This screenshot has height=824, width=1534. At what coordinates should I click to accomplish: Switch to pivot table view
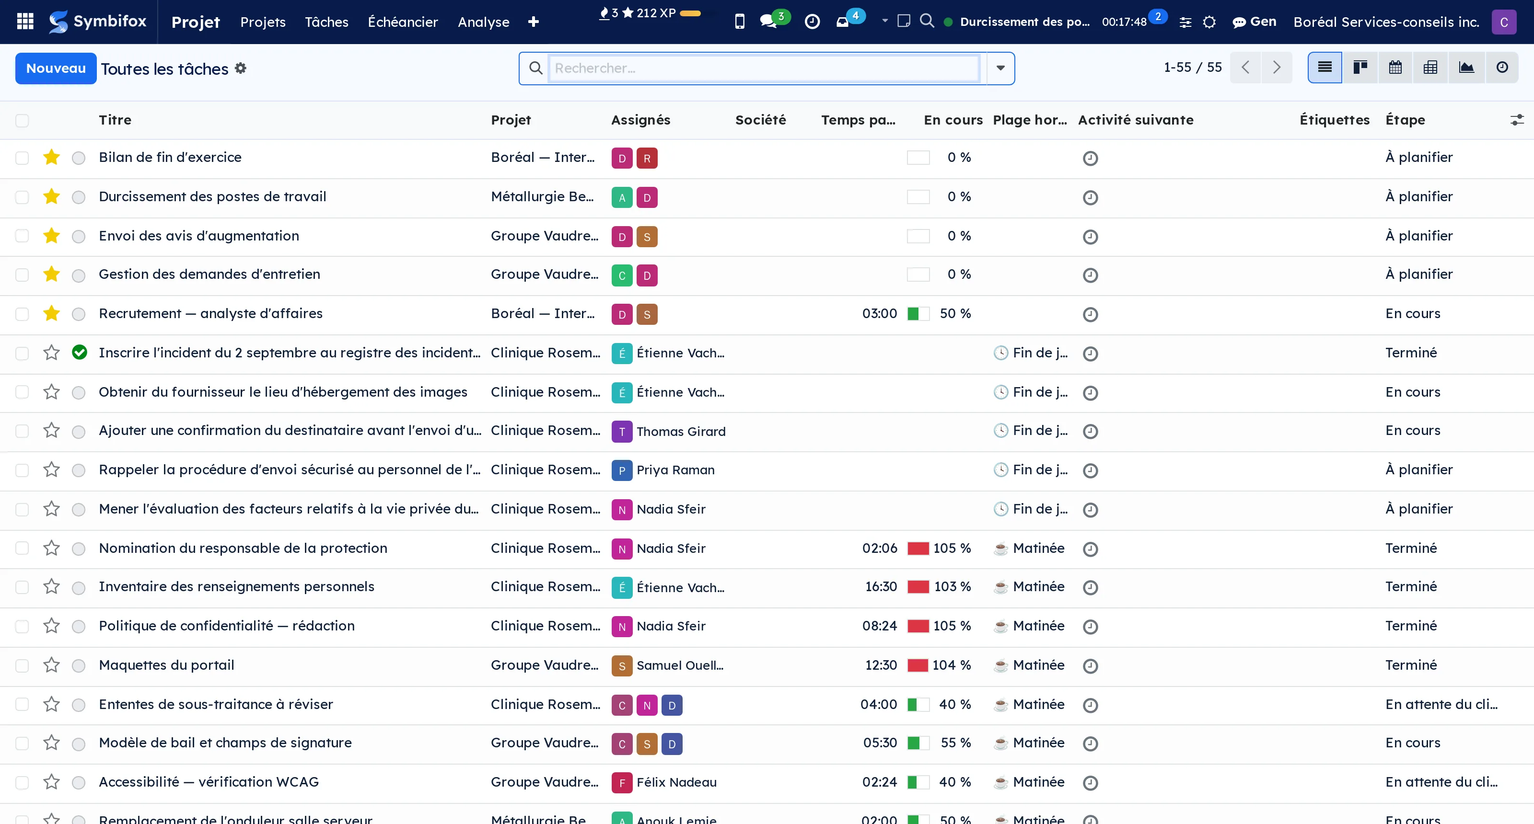[1430, 67]
